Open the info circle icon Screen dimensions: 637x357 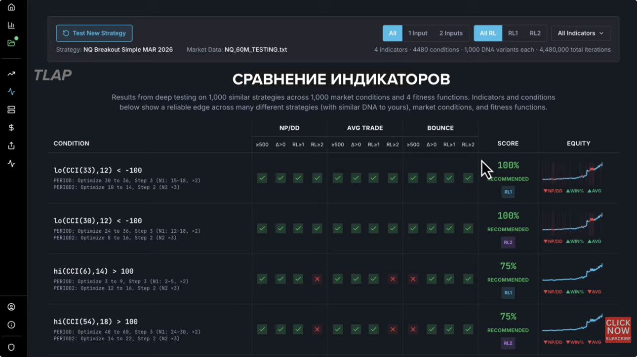(x=11, y=325)
